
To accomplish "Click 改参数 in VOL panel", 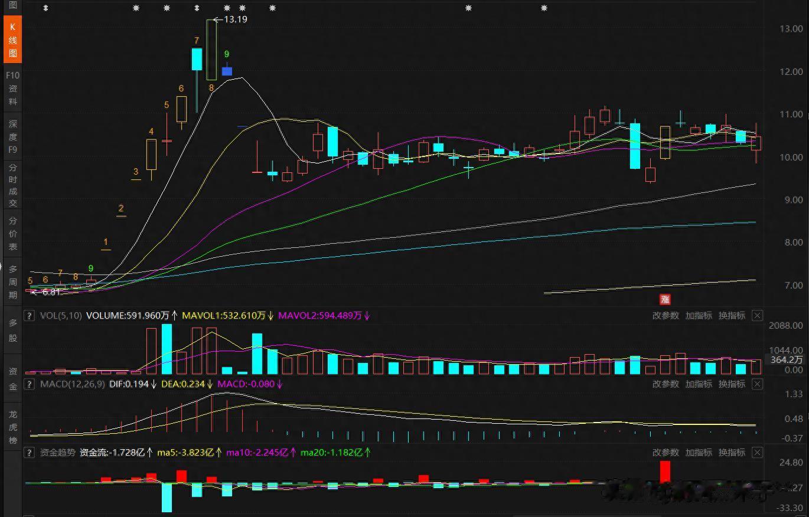I will (666, 316).
